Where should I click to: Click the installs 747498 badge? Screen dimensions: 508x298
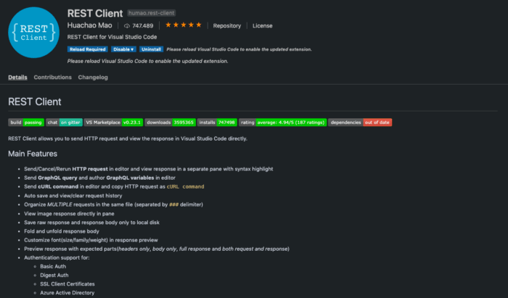tap(217, 123)
